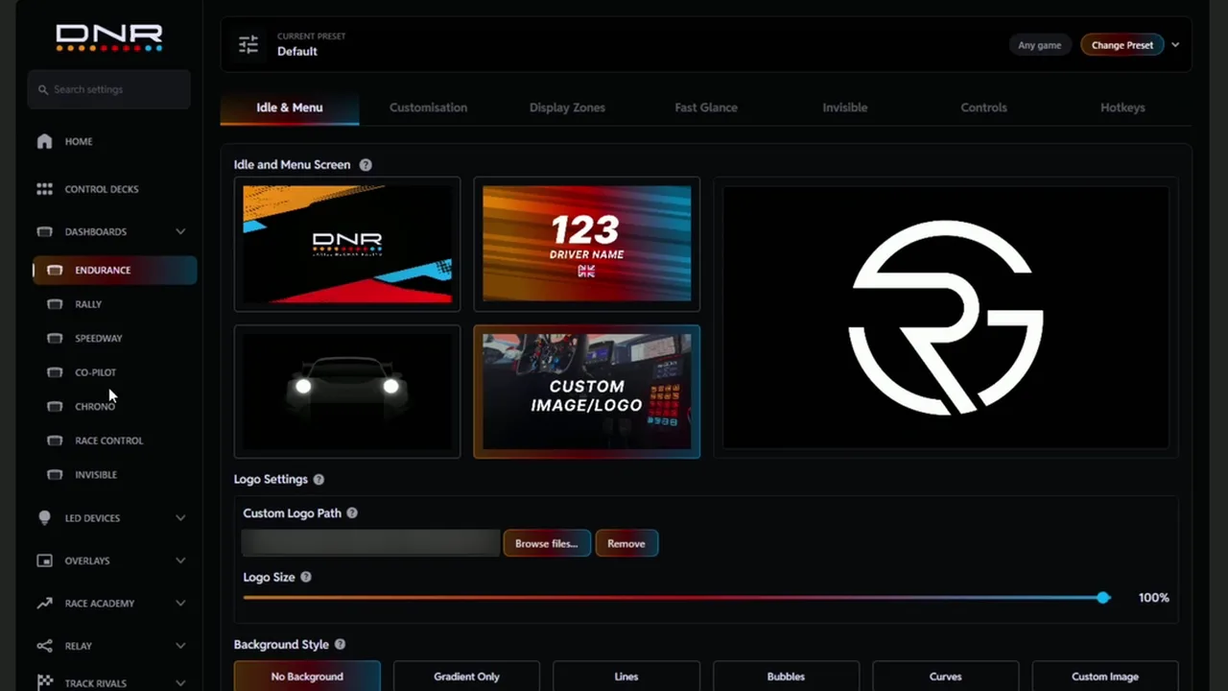Select the Gradient Only background style

(466, 676)
